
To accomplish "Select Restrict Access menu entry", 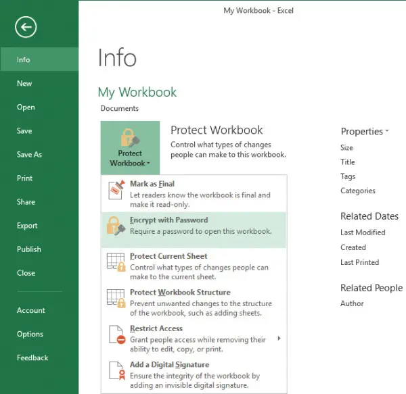I will click(x=194, y=339).
